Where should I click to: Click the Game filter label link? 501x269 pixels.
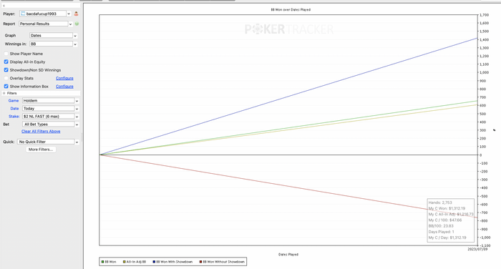(x=14, y=101)
